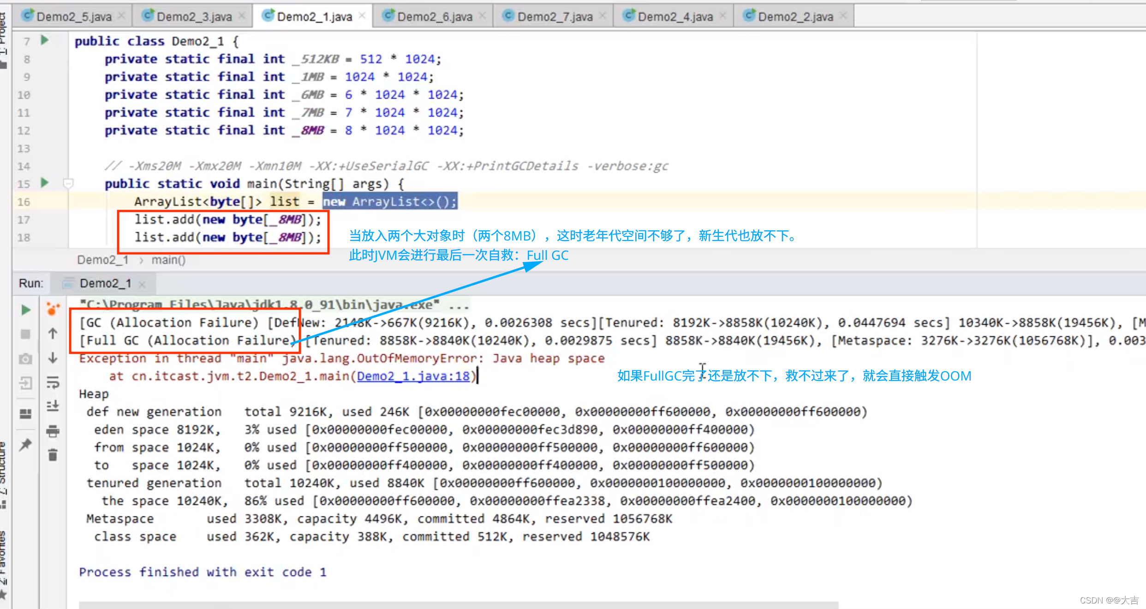The height and width of the screenshot is (609, 1146).
Task: Close the Demo2_5.java tab
Action: pos(122,16)
